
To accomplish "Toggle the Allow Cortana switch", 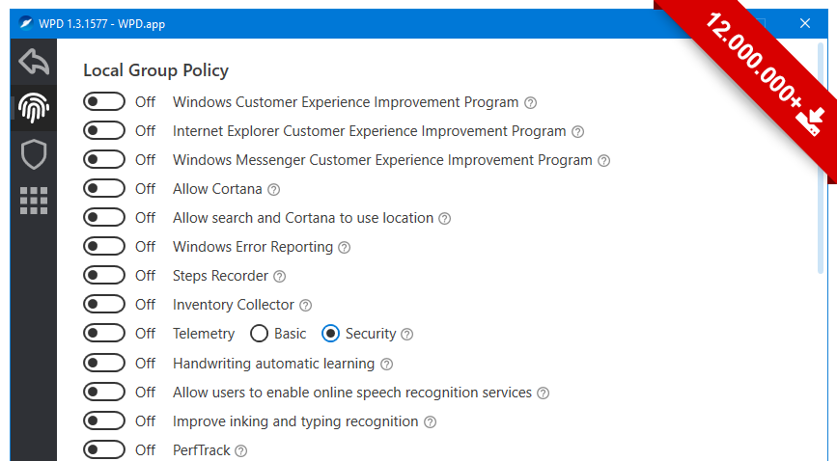I will pos(104,189).
